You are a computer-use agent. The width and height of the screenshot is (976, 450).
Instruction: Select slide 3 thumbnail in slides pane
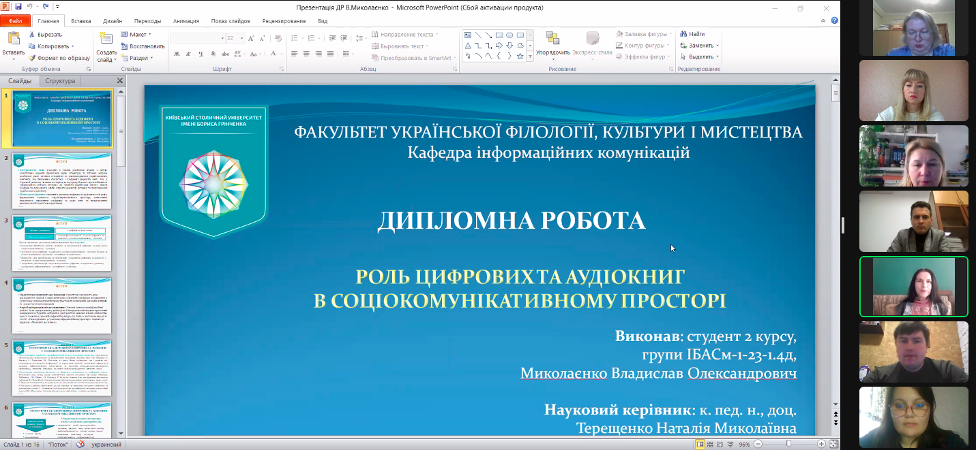[x=62, y=243]
